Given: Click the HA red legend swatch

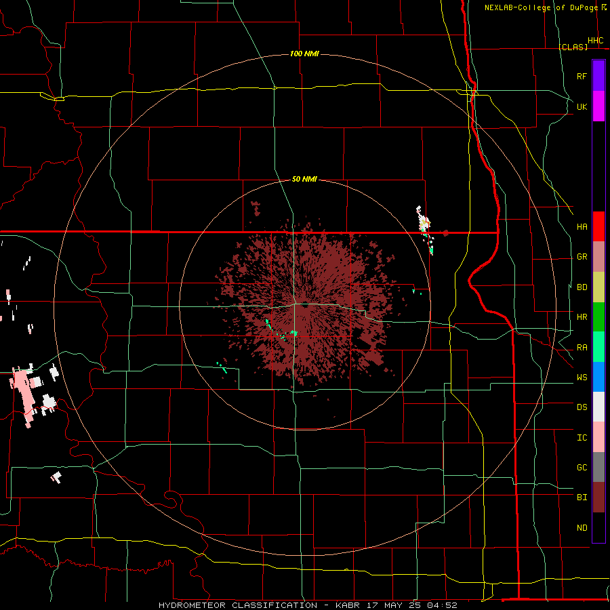Looking at the screenshot, I should click(x=598, y=226).
